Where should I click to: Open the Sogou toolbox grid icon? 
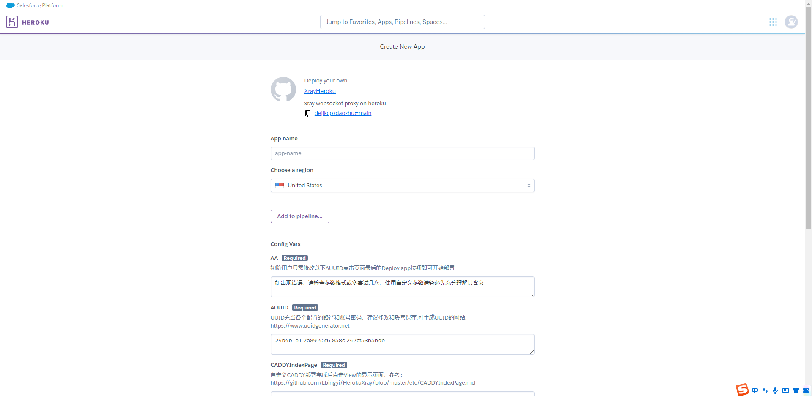806,391
